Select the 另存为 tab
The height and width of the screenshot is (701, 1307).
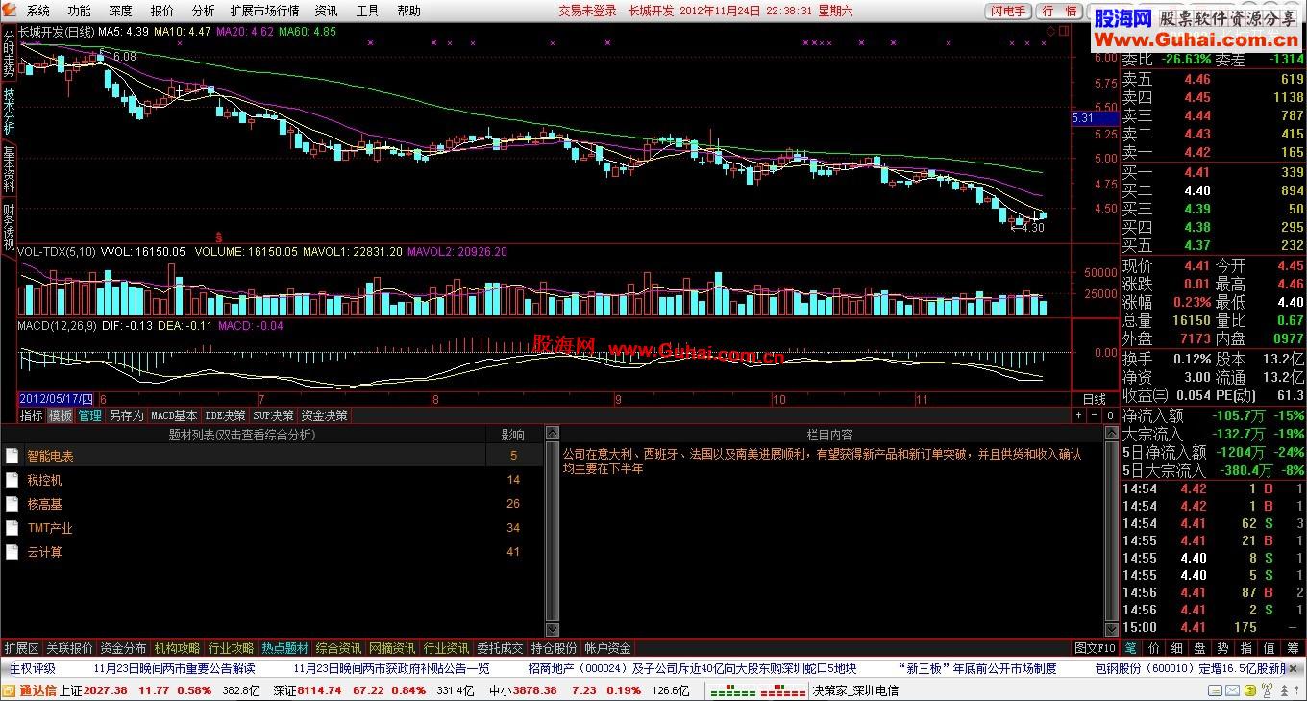126,415
